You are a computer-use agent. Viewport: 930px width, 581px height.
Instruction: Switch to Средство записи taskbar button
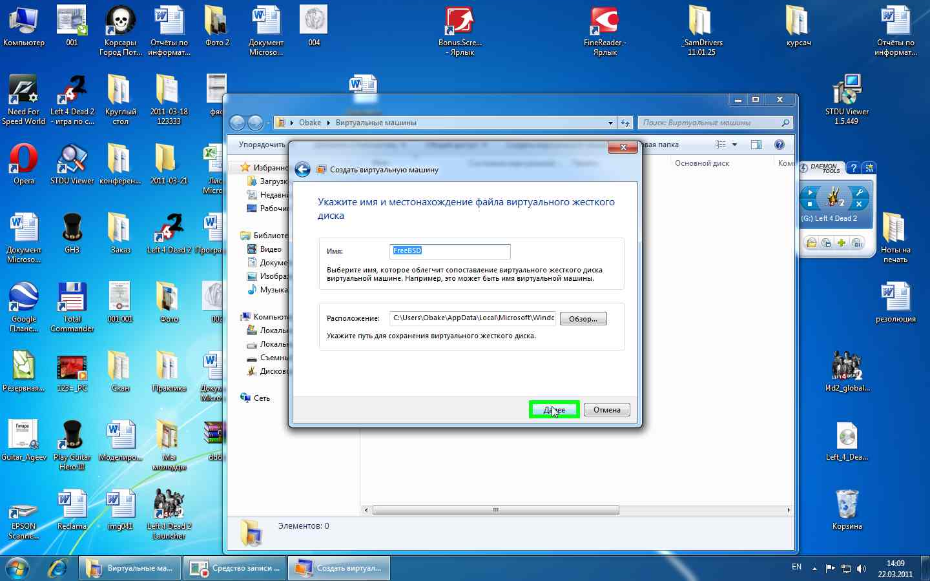click(234, 568)
